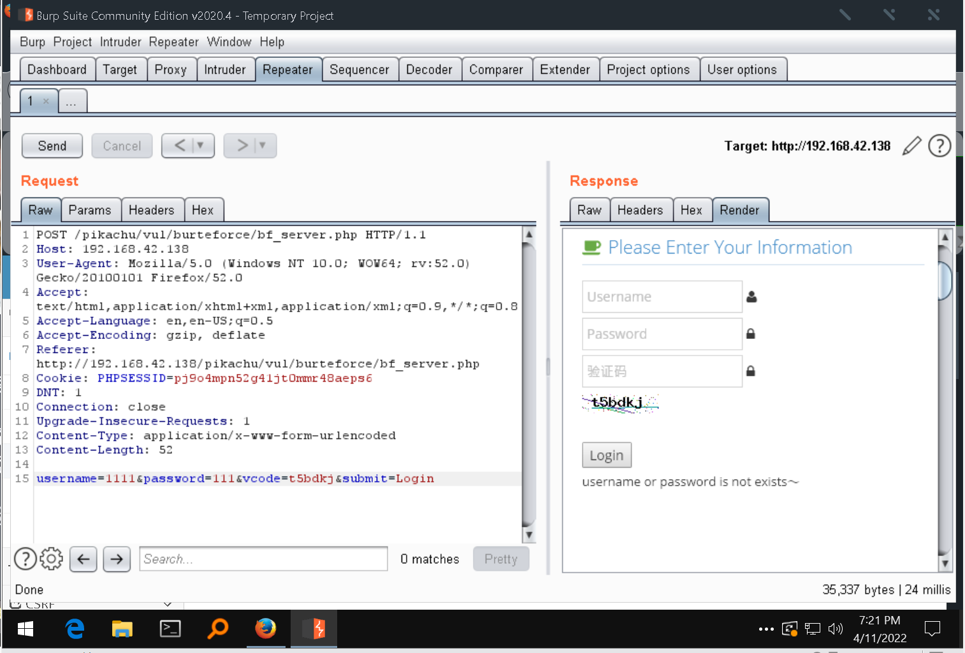
Task: Go forward to next request with > button
Action: pyautogui.click(x=242, y=146)
